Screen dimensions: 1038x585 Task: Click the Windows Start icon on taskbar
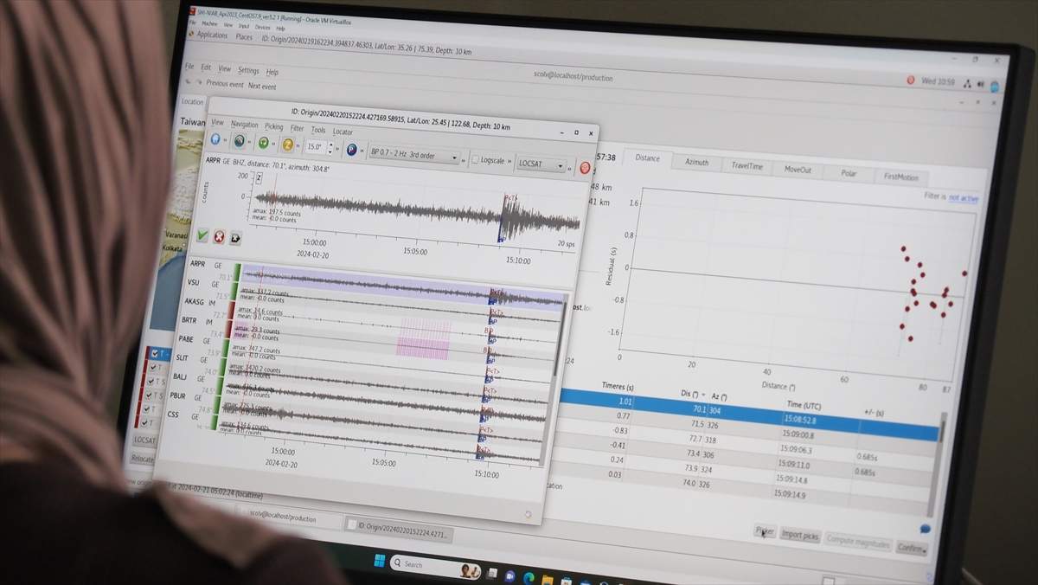click(x=379, y=562)
